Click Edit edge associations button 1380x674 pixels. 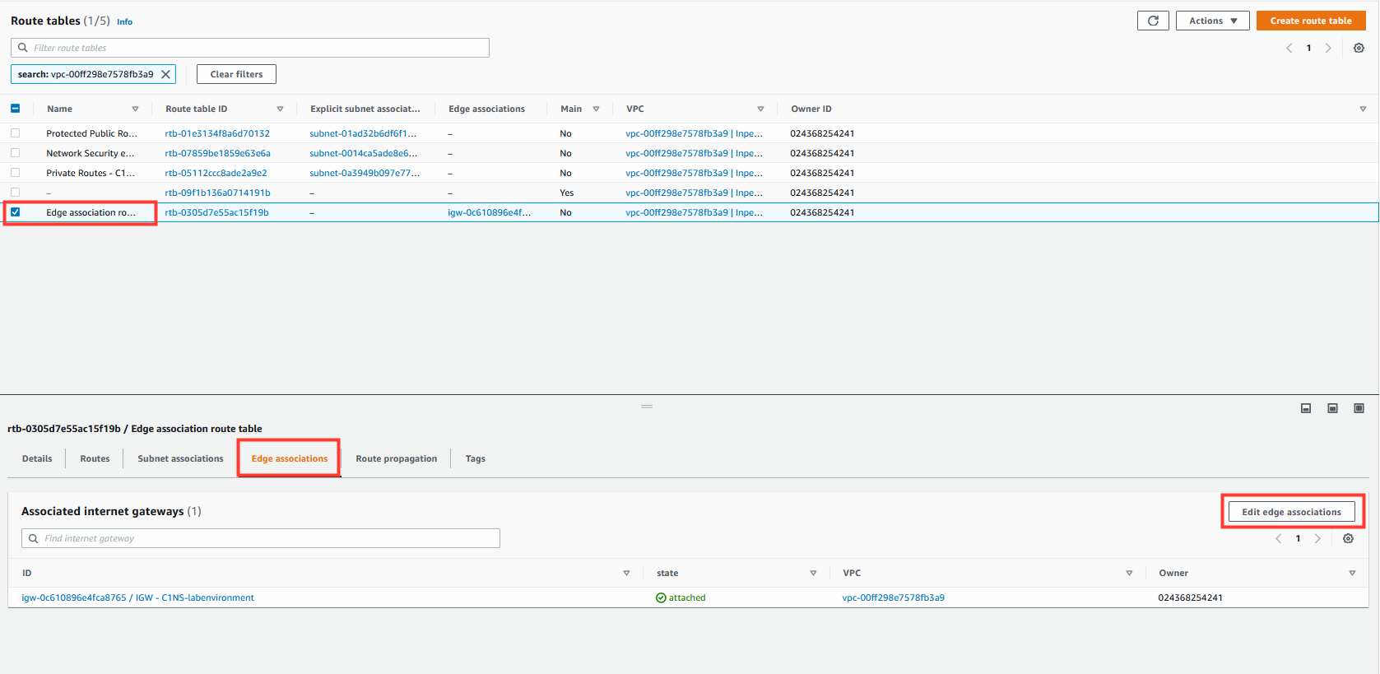click(x=1292, y=512)
